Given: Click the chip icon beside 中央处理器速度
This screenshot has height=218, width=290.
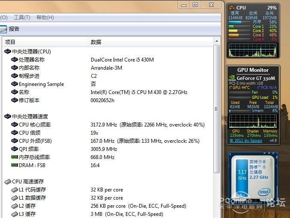Looking at the screenshot, I should [8, 116].
